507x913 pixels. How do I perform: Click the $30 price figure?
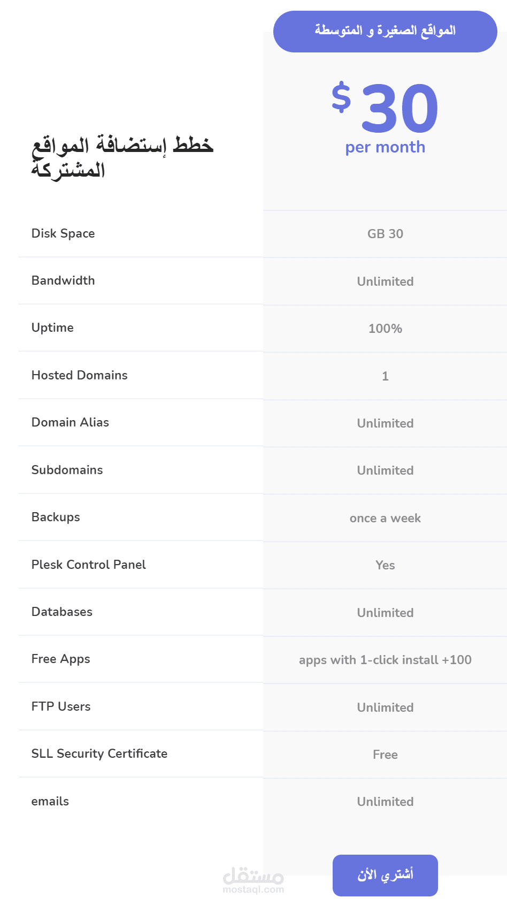coord(385,107)
